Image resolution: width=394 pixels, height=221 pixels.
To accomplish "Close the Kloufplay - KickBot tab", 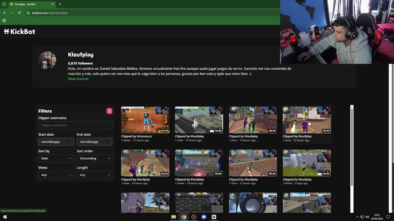I will click(53, 4).
